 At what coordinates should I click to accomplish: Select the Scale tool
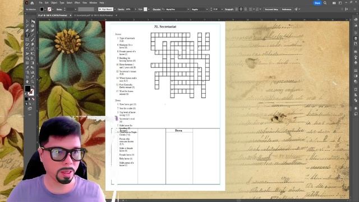point(33,49)
